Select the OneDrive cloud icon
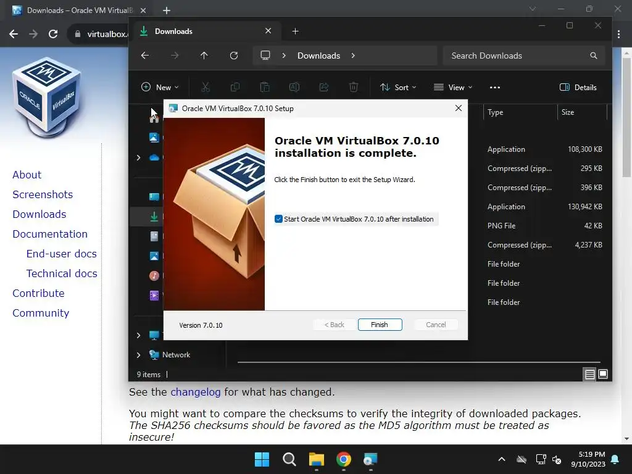The width and height of the screenshot is (632, 474). [x=154, y=157]
